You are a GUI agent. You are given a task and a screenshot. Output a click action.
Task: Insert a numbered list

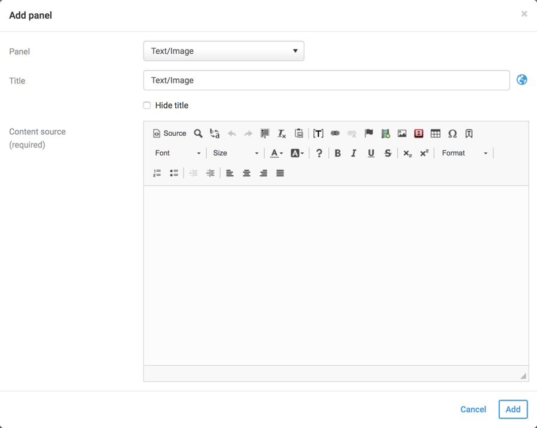(157, 173)
